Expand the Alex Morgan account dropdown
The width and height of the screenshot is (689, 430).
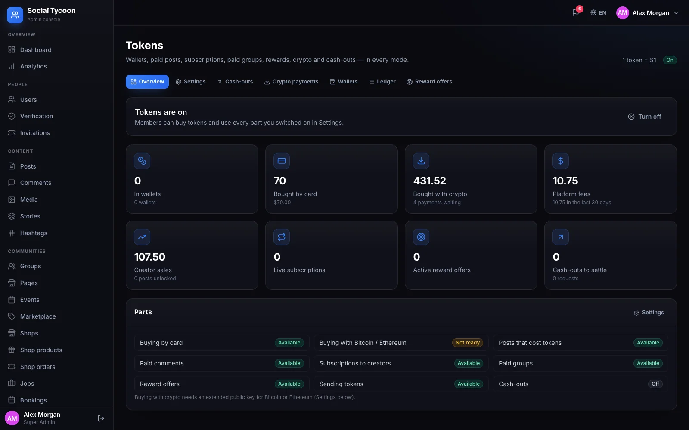(x=647, y=13)
